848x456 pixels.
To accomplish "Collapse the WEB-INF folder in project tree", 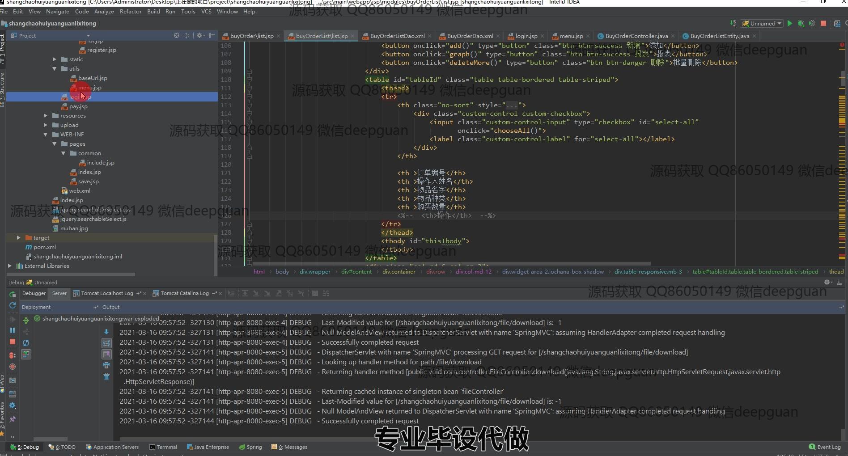I will click(46, 134).
